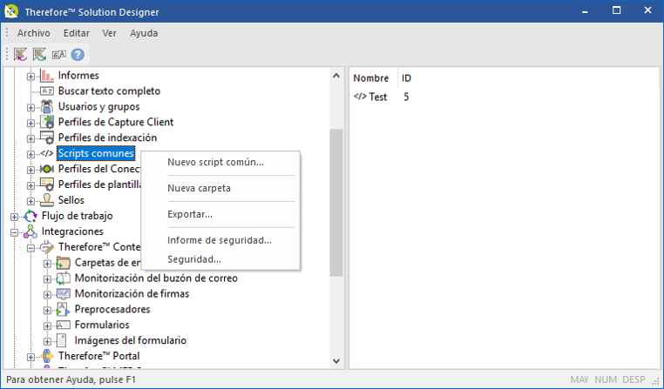Click the Flujo de trabajo cycle icon
This screenshot has height=389, width=664.
[x=30, y=216]
